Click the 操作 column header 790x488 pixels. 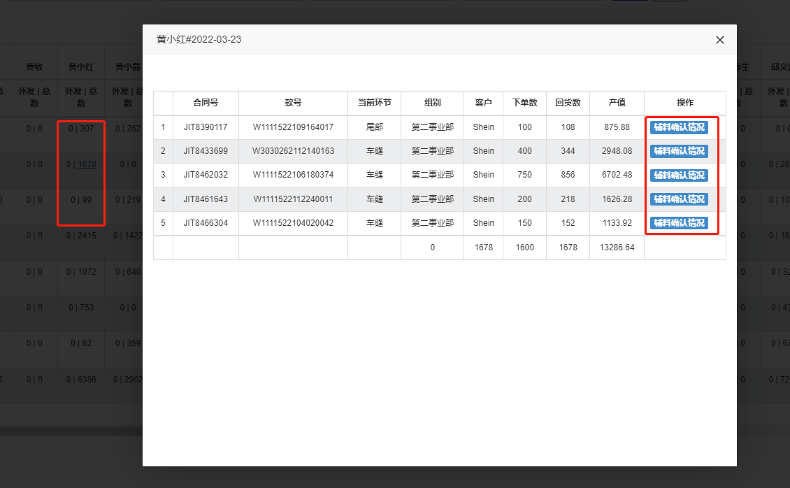(684, 103)
